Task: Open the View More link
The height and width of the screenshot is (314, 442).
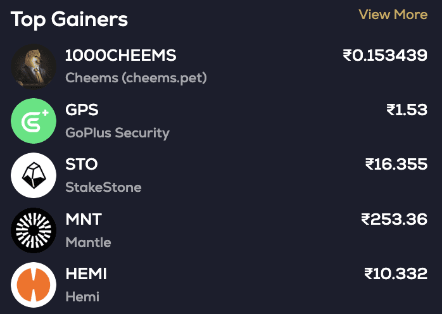Action: pyautogui.click(x=393, y=15)
